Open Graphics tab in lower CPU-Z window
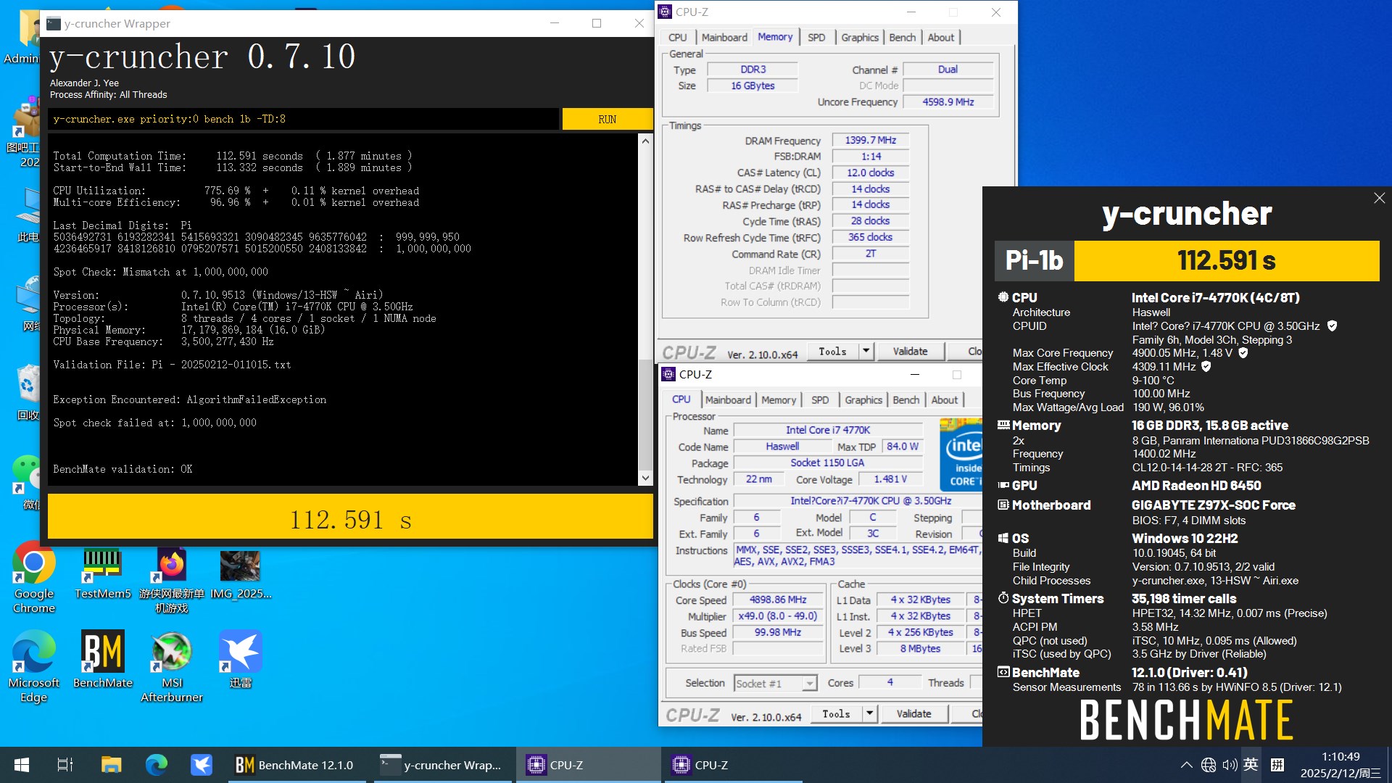The image size is (1392, 783). (x=863, y=400)
